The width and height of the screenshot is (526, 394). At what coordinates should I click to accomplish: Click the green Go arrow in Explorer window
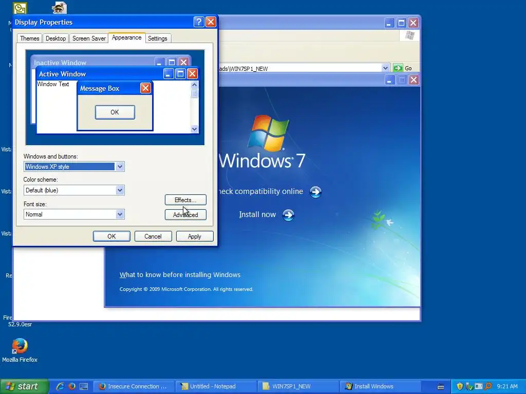pyautogui.click(x=398, y=68)
